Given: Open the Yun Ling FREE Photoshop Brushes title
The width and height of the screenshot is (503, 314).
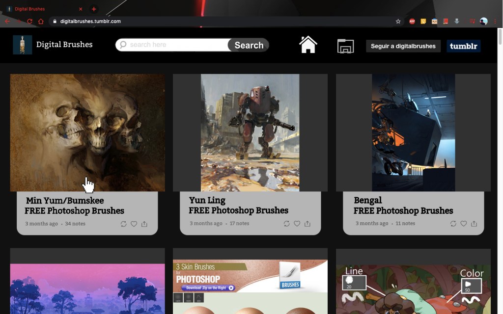Looking at the screenshot, I should (x=238, y=205).
